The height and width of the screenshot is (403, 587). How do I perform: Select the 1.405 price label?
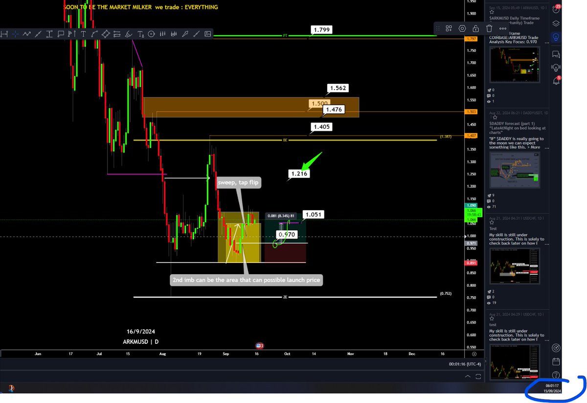coord(321,127)
